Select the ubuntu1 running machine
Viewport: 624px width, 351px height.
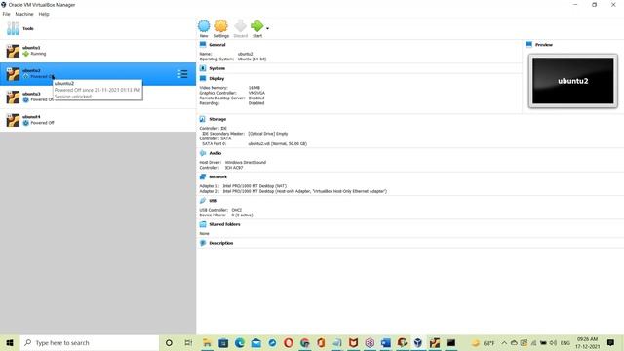coord(97,51)
